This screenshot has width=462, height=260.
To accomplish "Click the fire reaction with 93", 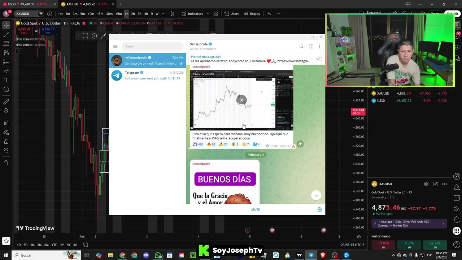I will (212, 144).
